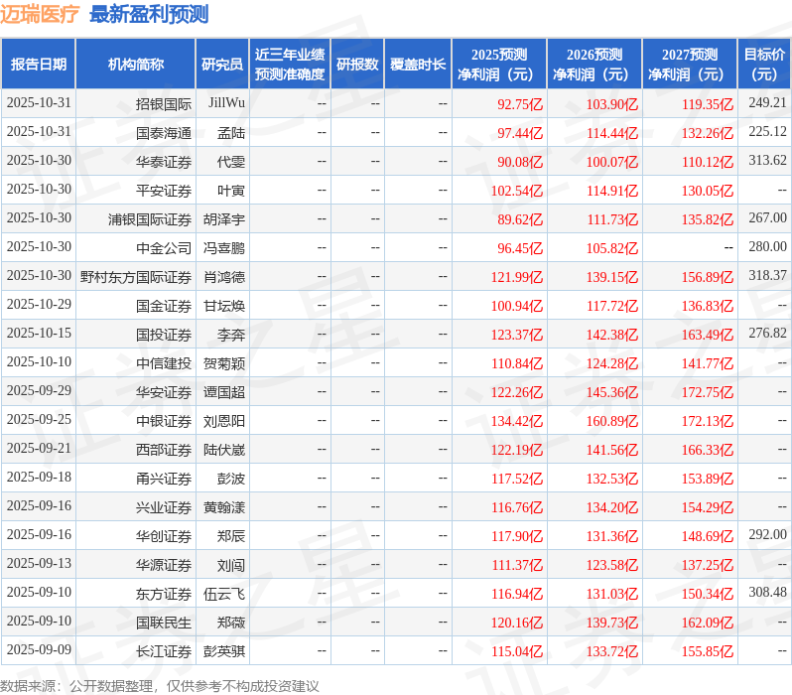Click the 目标价(元) column header
This screenshot has height=695, width=792.
click(x=765, y=64)
